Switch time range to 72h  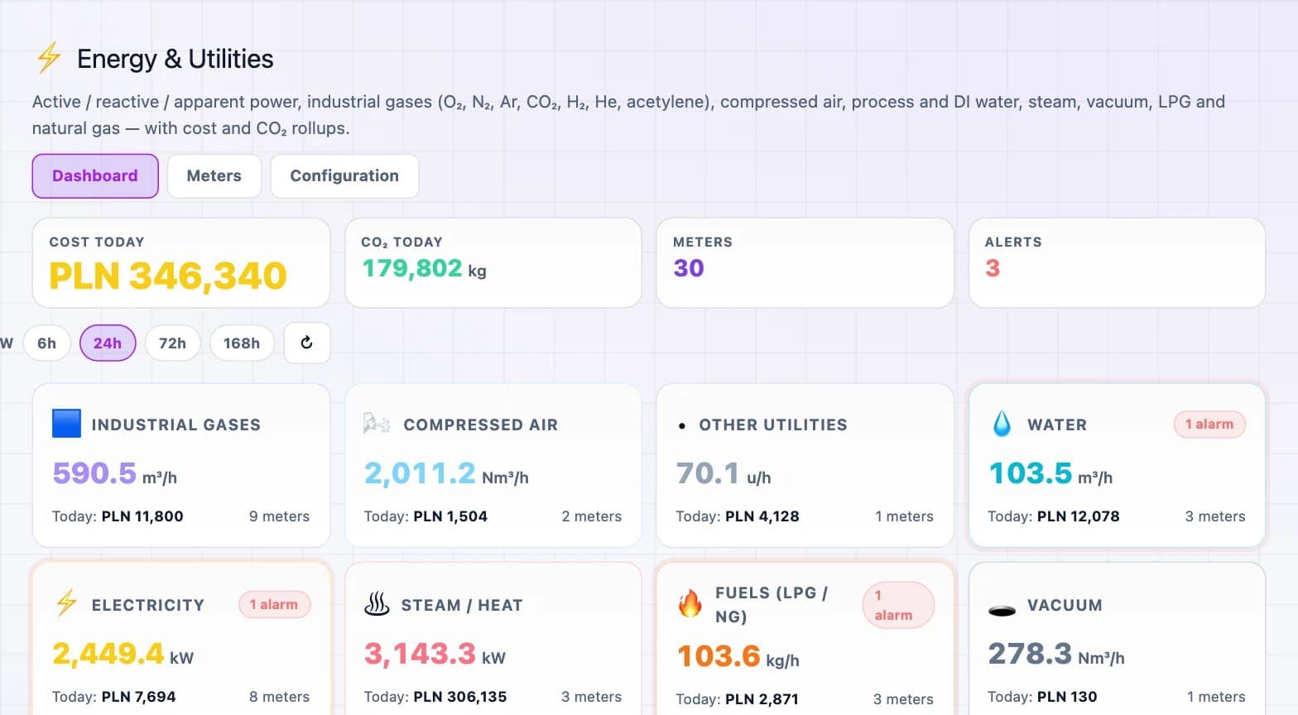coord(172,343)
